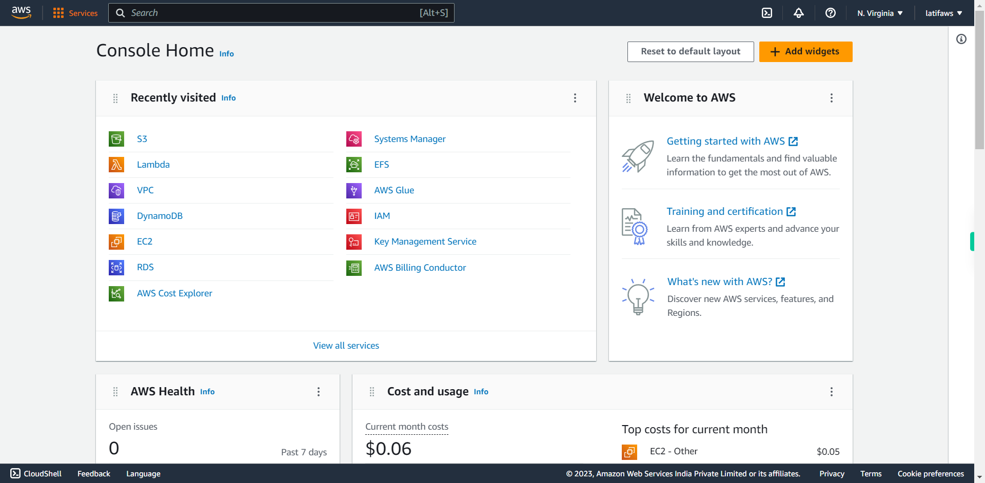Click the Current month costs label
This screenshot has height=483, width=985.
coord(407,427)
